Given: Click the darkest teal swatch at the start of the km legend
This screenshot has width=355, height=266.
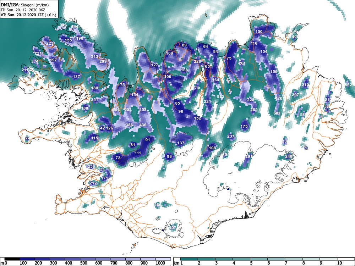Looking at the screenshot, I should tap(189, 259).
